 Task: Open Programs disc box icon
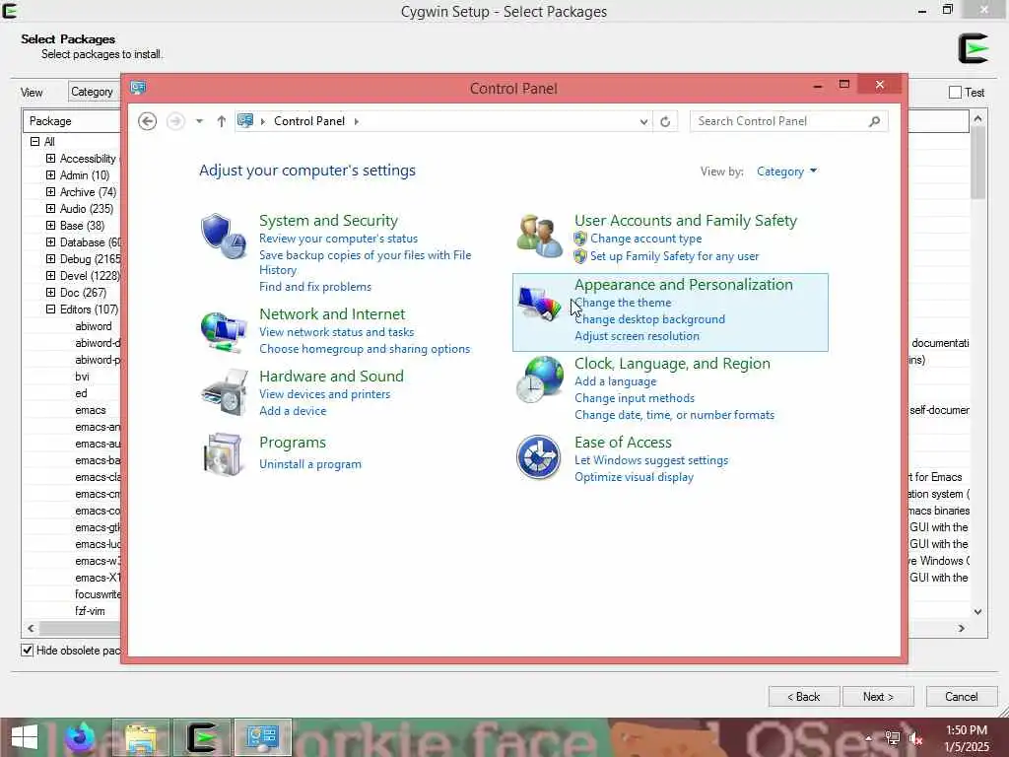pos(224,453)
